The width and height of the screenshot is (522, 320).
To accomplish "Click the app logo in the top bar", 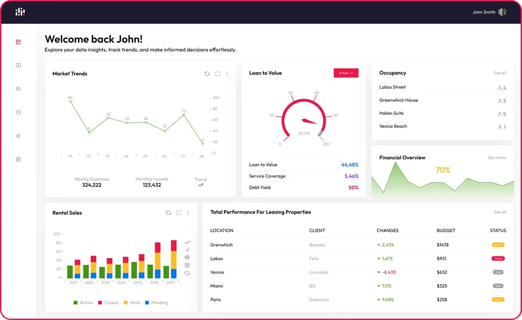I will (x=20, y=12).
